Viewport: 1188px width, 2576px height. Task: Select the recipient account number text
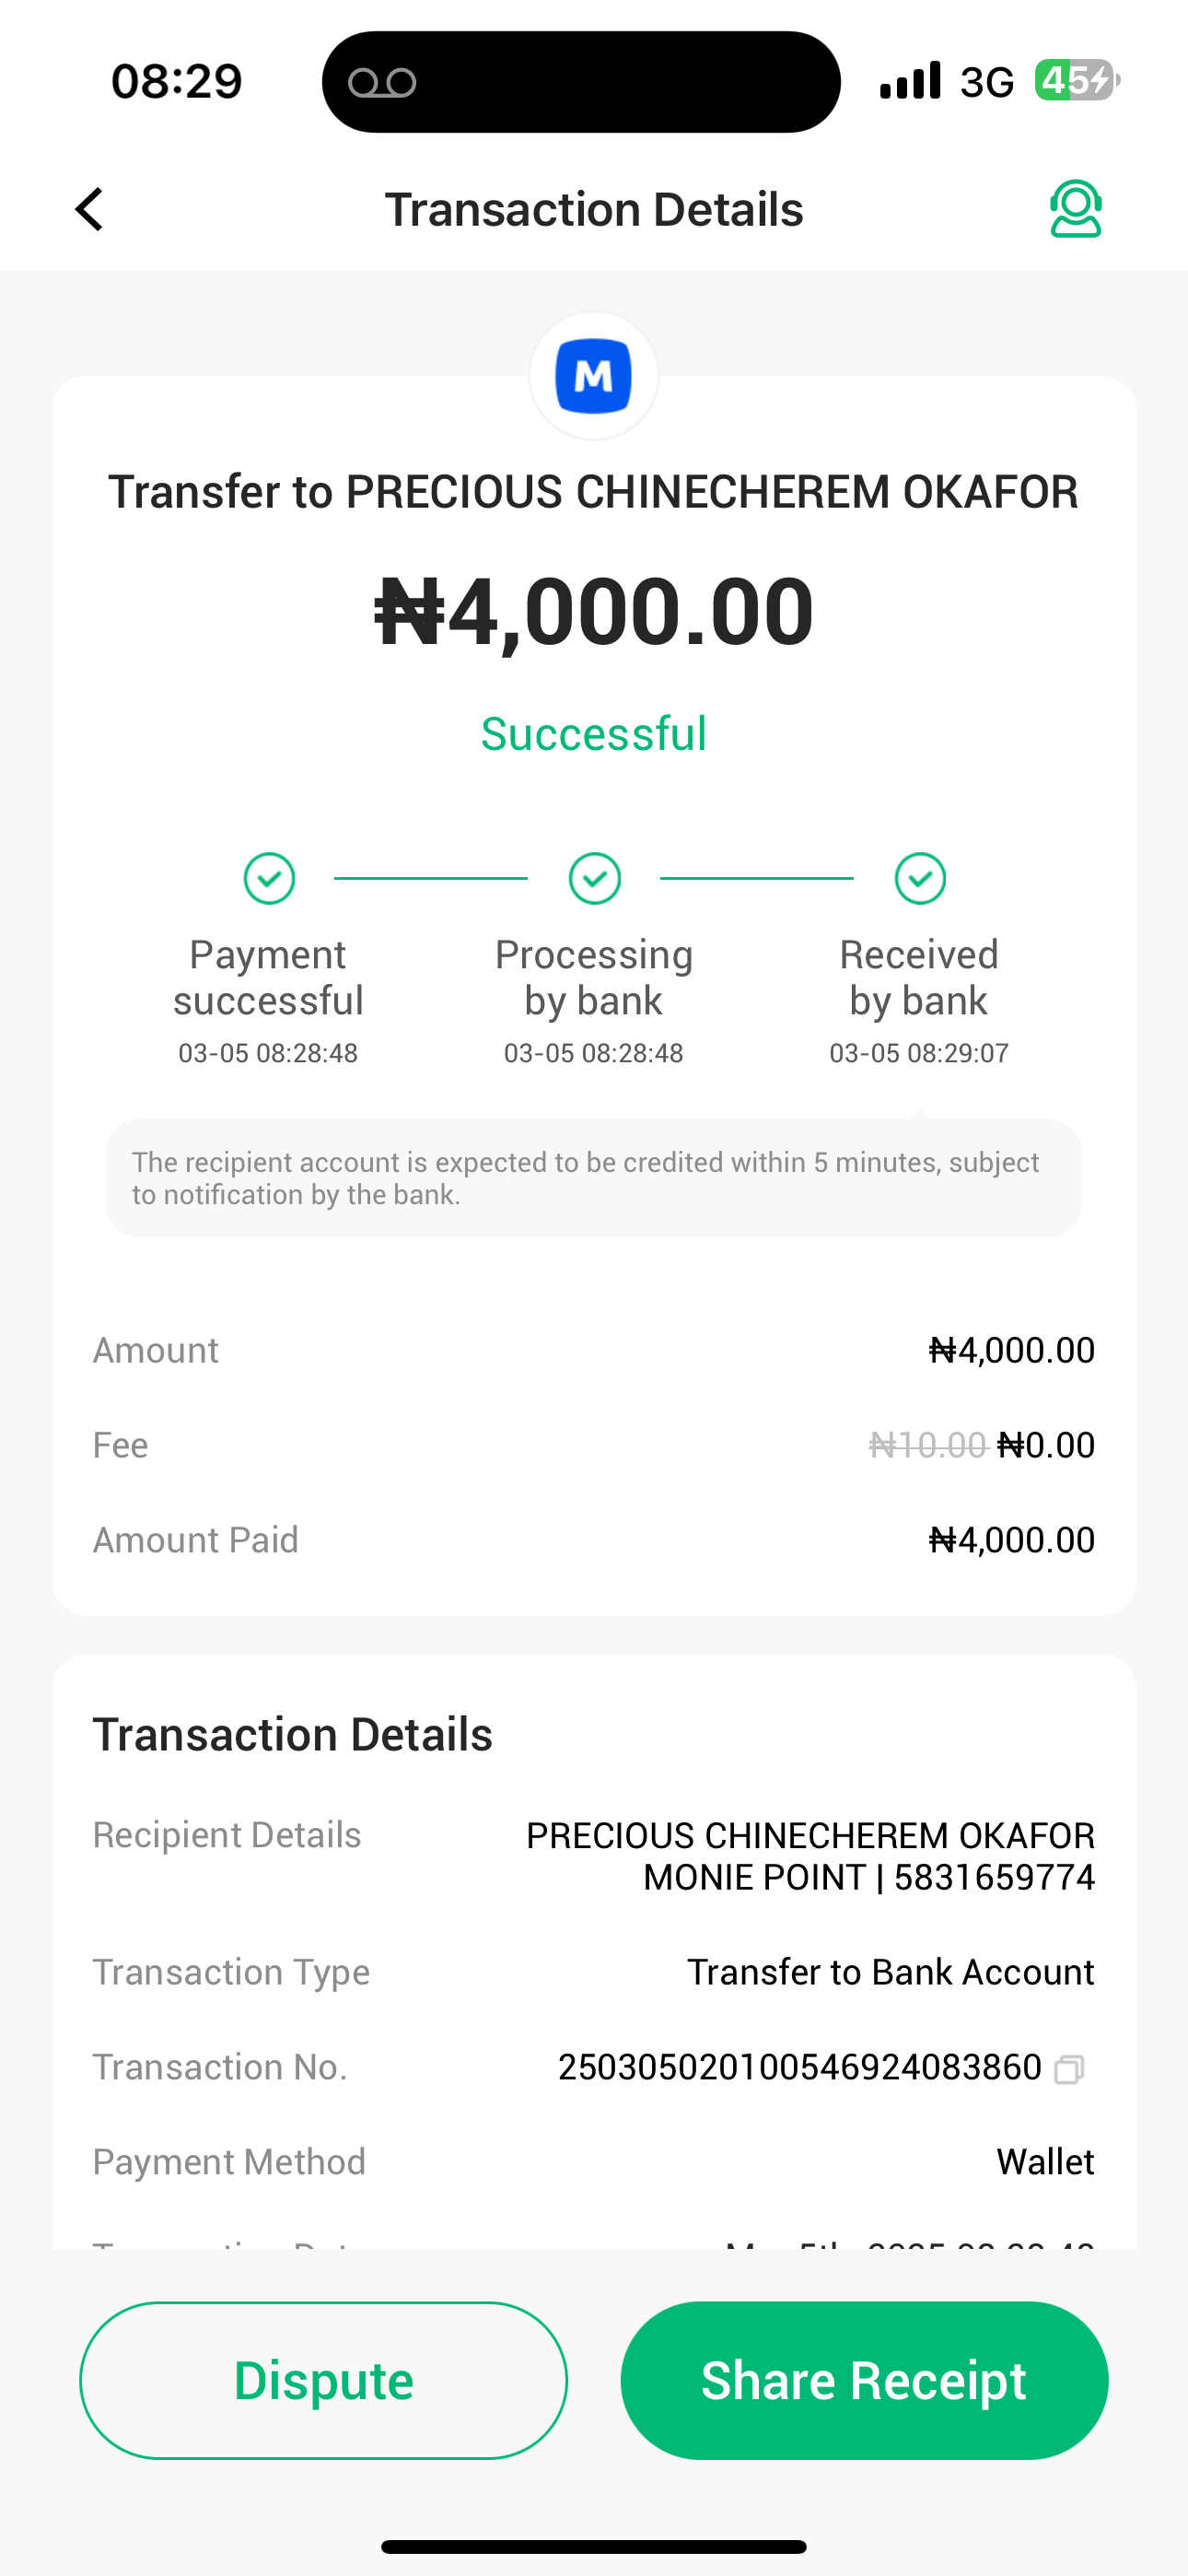(x=994, y=1878)
